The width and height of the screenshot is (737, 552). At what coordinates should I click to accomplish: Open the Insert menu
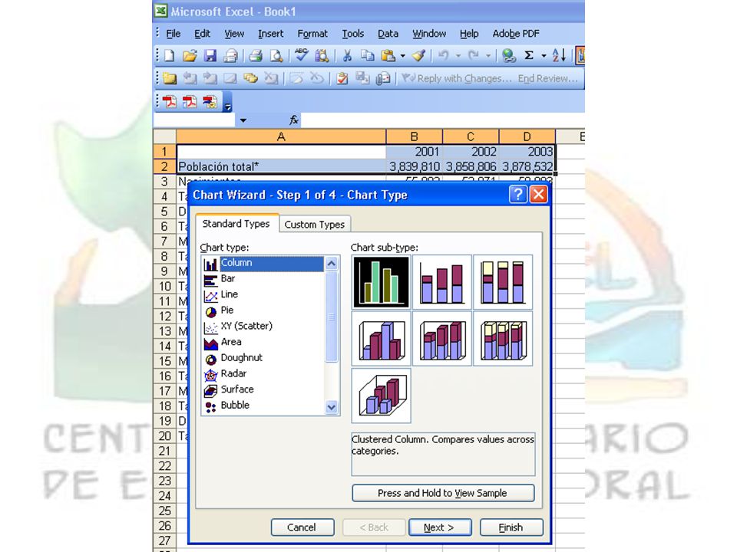pyautogui.click(x=271, y=34)
